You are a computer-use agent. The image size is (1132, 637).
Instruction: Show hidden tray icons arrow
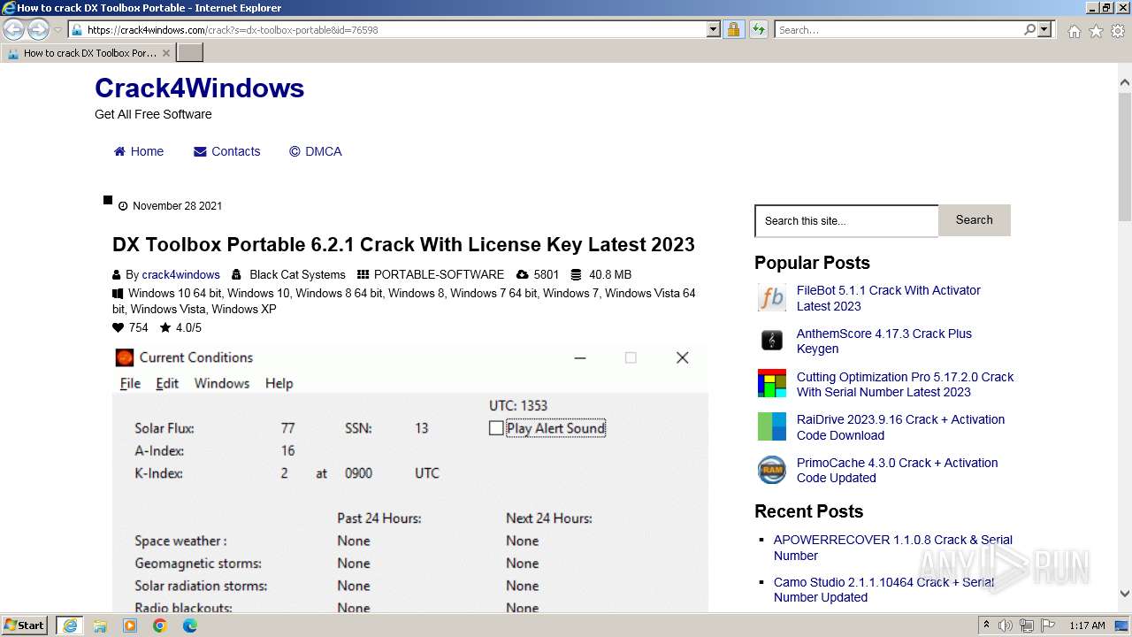[986, 625]
